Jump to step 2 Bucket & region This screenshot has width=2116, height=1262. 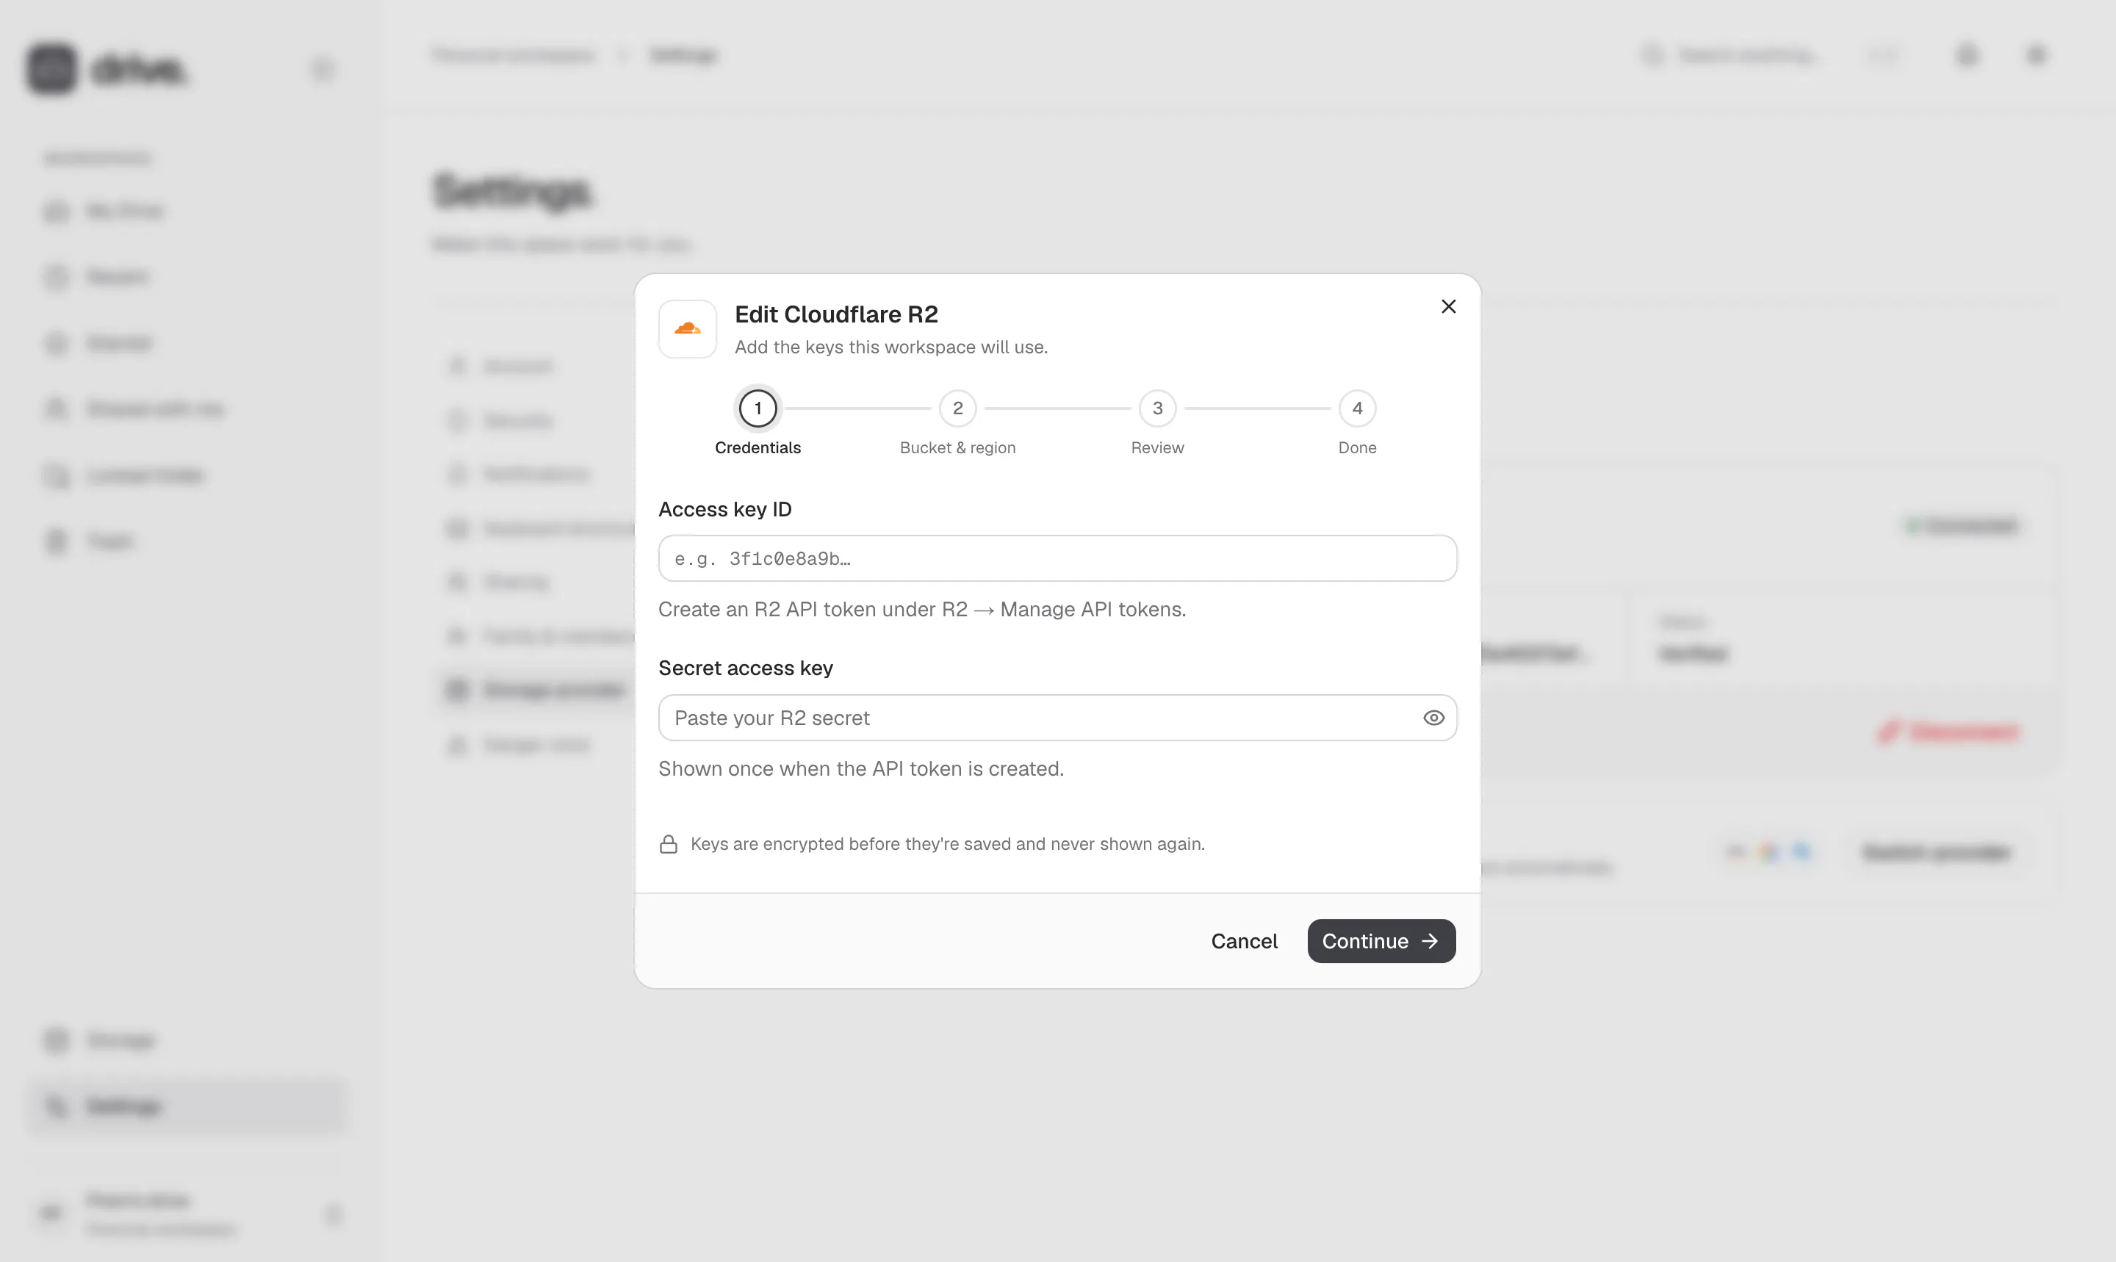click(x=957, y=408)
